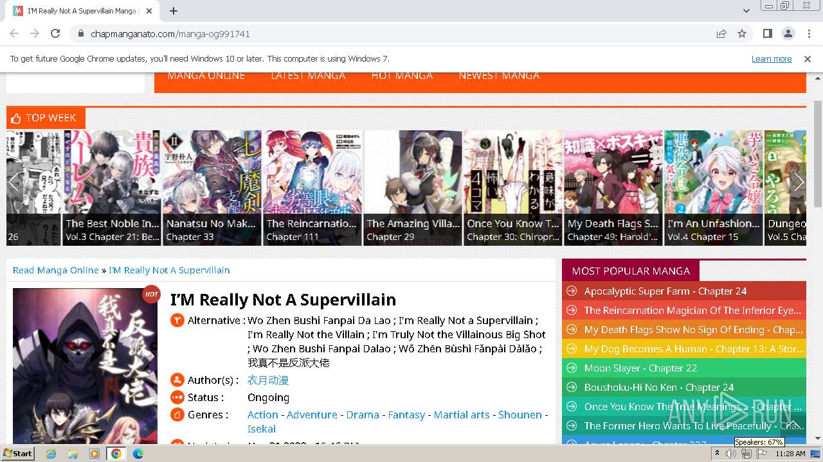Open Once You Know The True Meanings entry
Screen dimensions: 823x462
click(x=693, y=406)
